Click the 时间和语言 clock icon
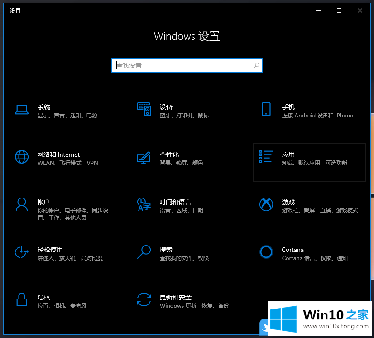374x338 pixels. 144,204
